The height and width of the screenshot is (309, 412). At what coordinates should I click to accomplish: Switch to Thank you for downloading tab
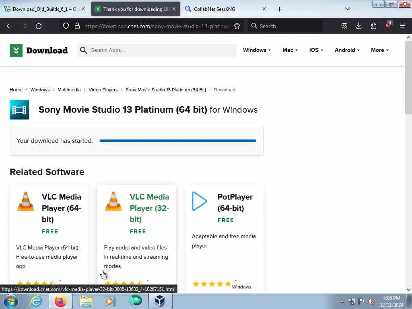coord(136,9)
